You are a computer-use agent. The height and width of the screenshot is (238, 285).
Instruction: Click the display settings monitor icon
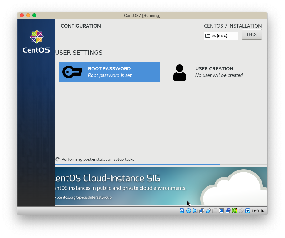pyautogui.click(x=221, y=211)
